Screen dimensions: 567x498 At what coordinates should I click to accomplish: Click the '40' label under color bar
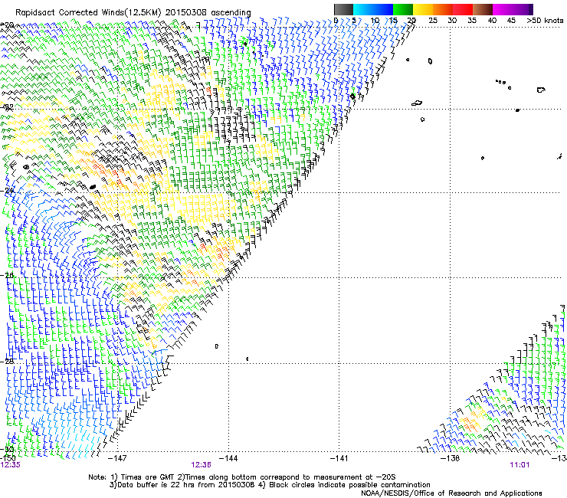tap(492, 21)
